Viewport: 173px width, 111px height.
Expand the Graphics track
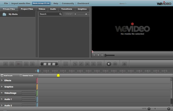coord(2,87)
